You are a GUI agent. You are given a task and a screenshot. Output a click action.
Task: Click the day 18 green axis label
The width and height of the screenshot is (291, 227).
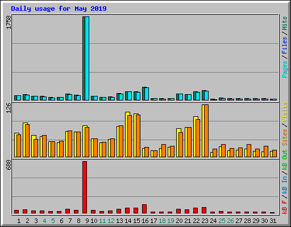pos(162,221)
